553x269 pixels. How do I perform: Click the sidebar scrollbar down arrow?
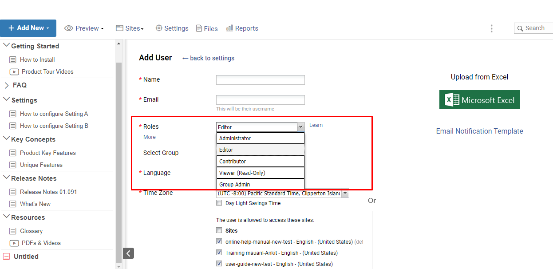(x=118, y=266)
